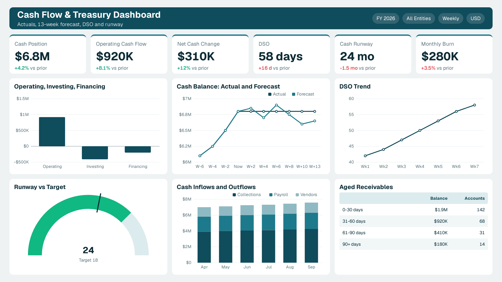The height and width of the screenshot is (282, 502).
Task: Open the FY 2026 filter pill
Action: tap(386, 19)
